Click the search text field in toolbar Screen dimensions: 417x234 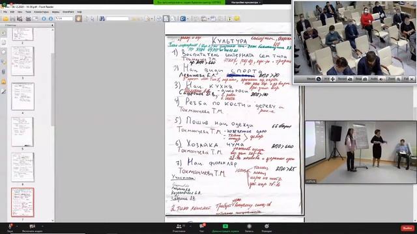click(x=117, y=19)
